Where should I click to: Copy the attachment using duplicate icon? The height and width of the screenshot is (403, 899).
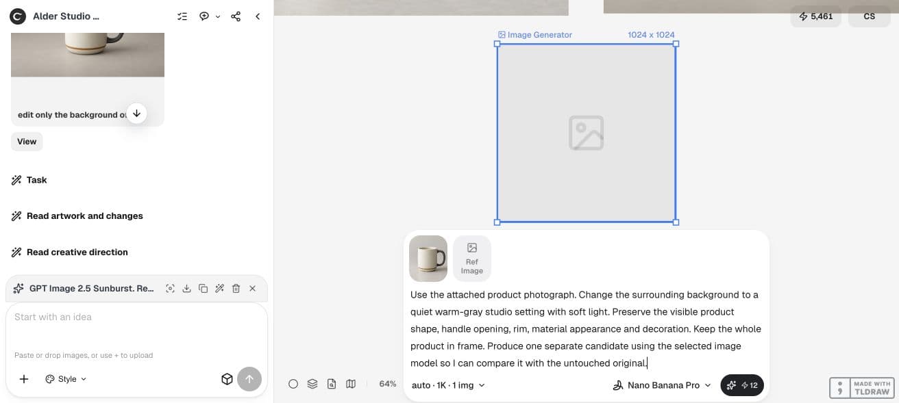point(203,289)
